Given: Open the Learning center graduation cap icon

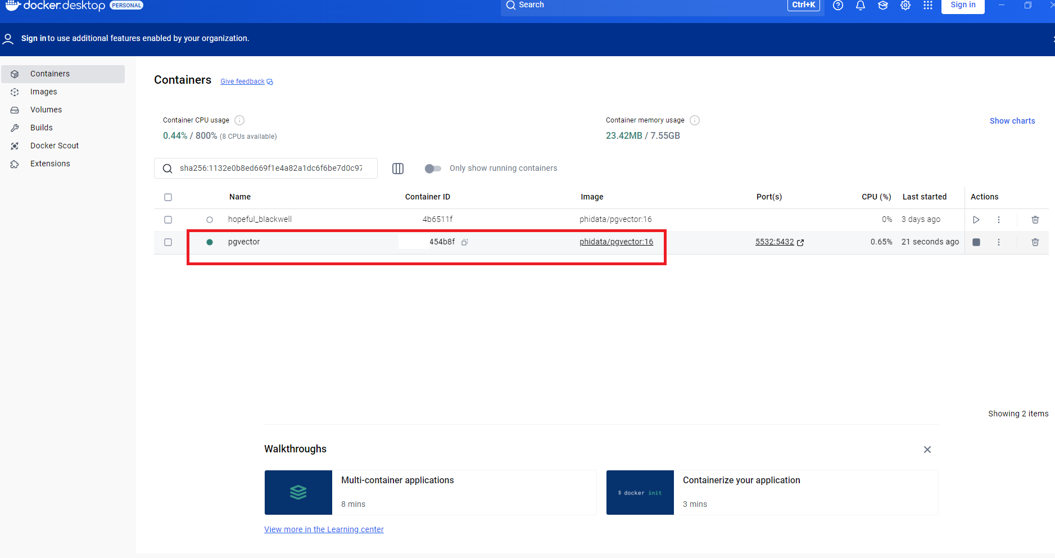Looking at the screenshot, I should 882,6.
